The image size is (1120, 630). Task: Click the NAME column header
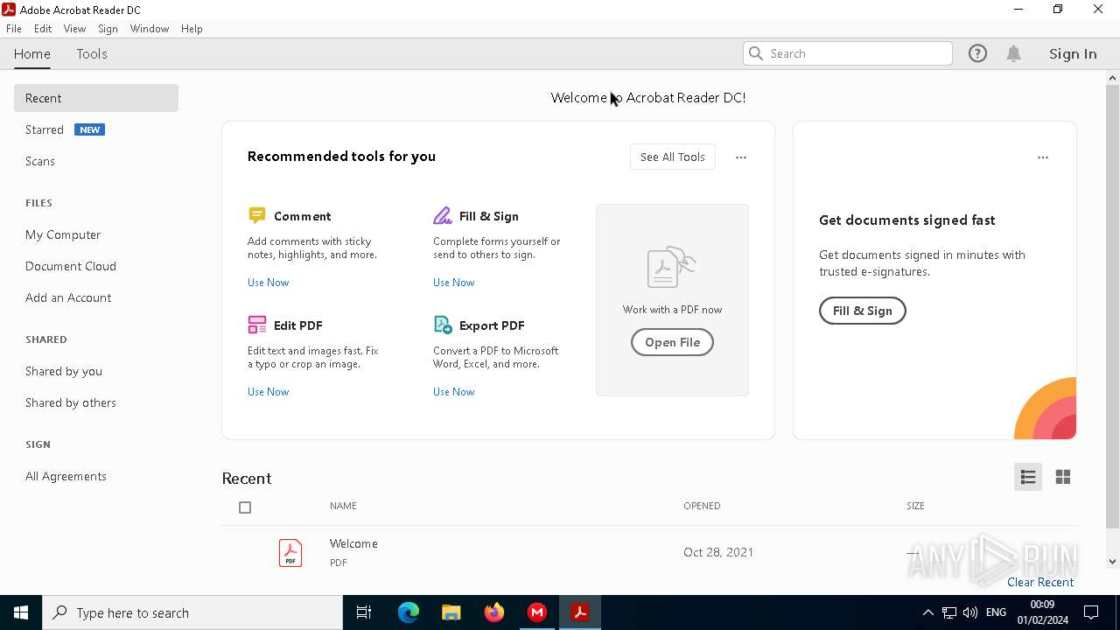pyautogui.click(x=343, y=506)
